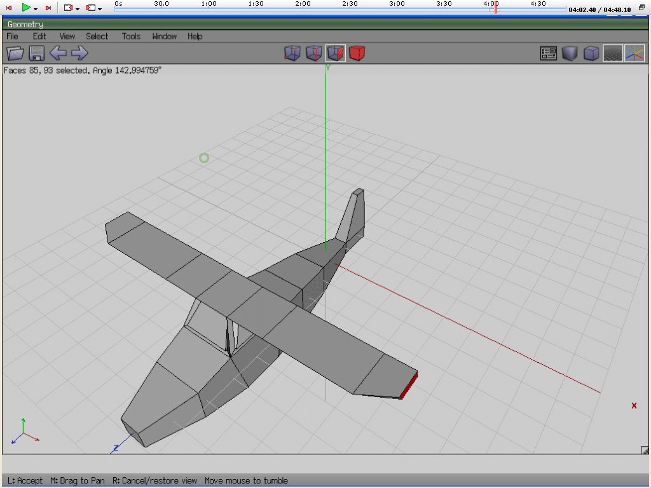Toggle the colored axes display
The height and width of the screenshot is (488, 651).
634,53
